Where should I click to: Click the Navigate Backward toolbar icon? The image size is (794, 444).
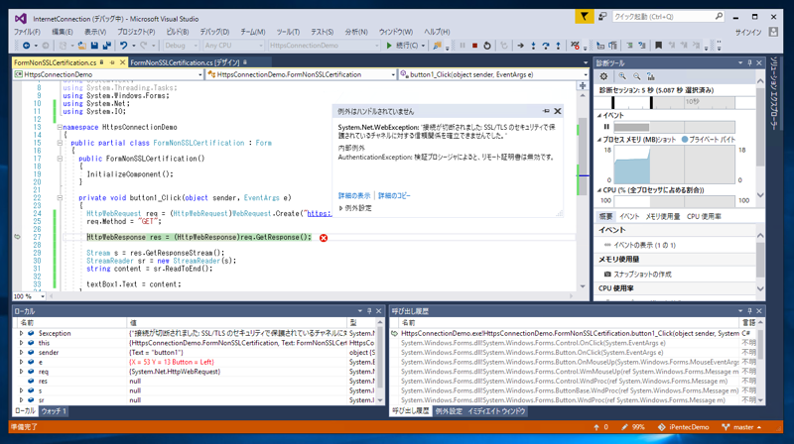click(x=27, y=46)
